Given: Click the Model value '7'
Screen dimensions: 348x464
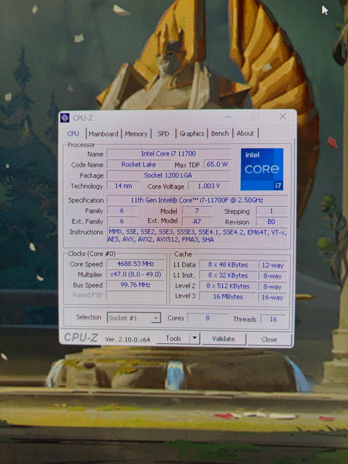Looking at the screenshot, I should coord(197,211).
